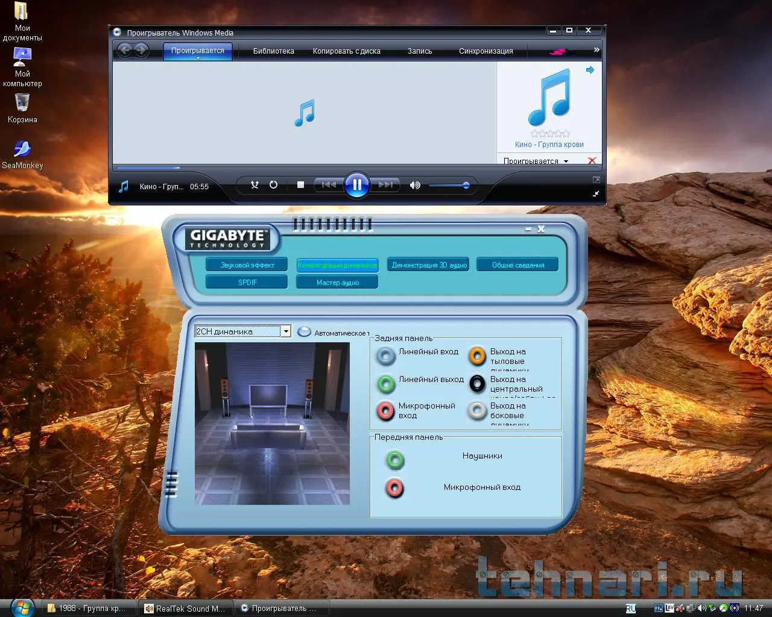Click the online store logo in the media player
The image size is (772, 617).
point(562,52)
